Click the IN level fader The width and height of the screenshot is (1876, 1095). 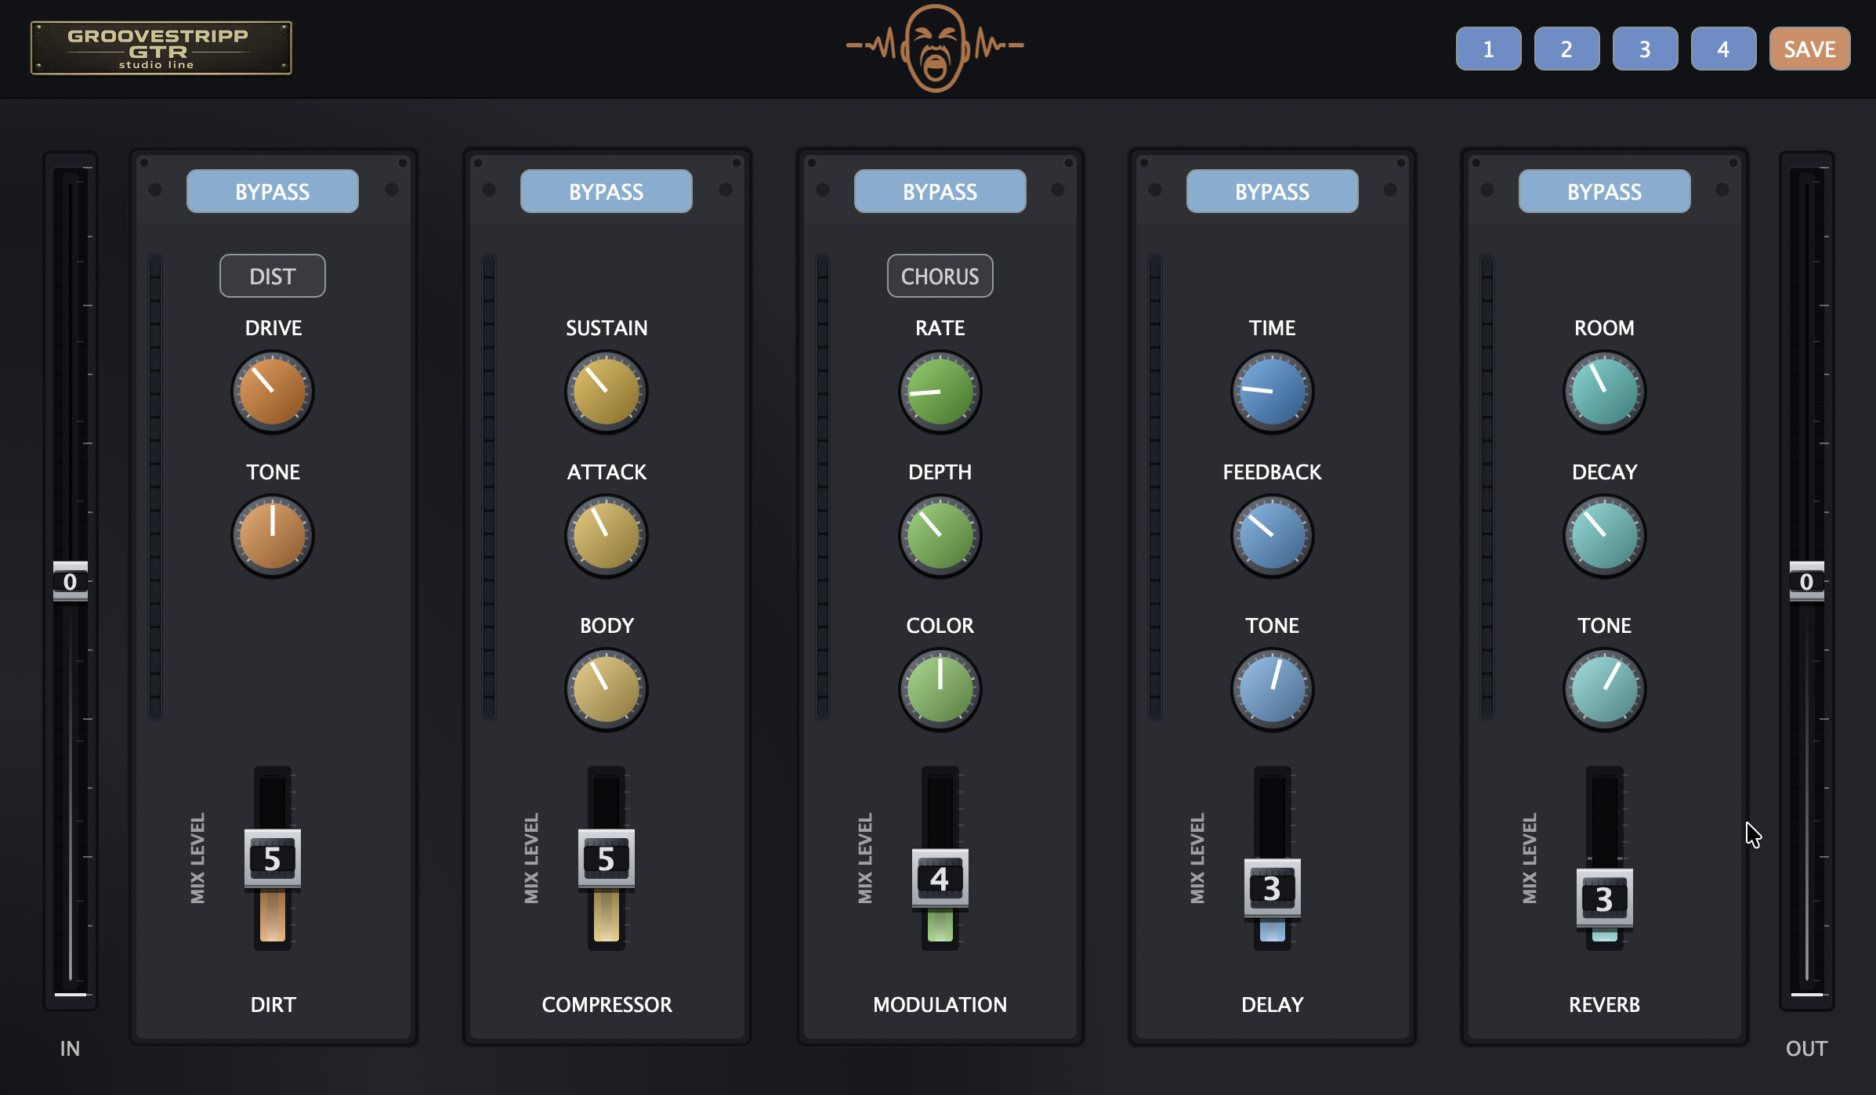[71, 581]
